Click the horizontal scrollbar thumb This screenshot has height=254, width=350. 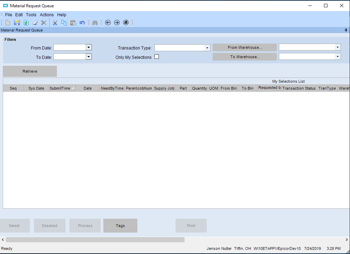coord(95,239)
